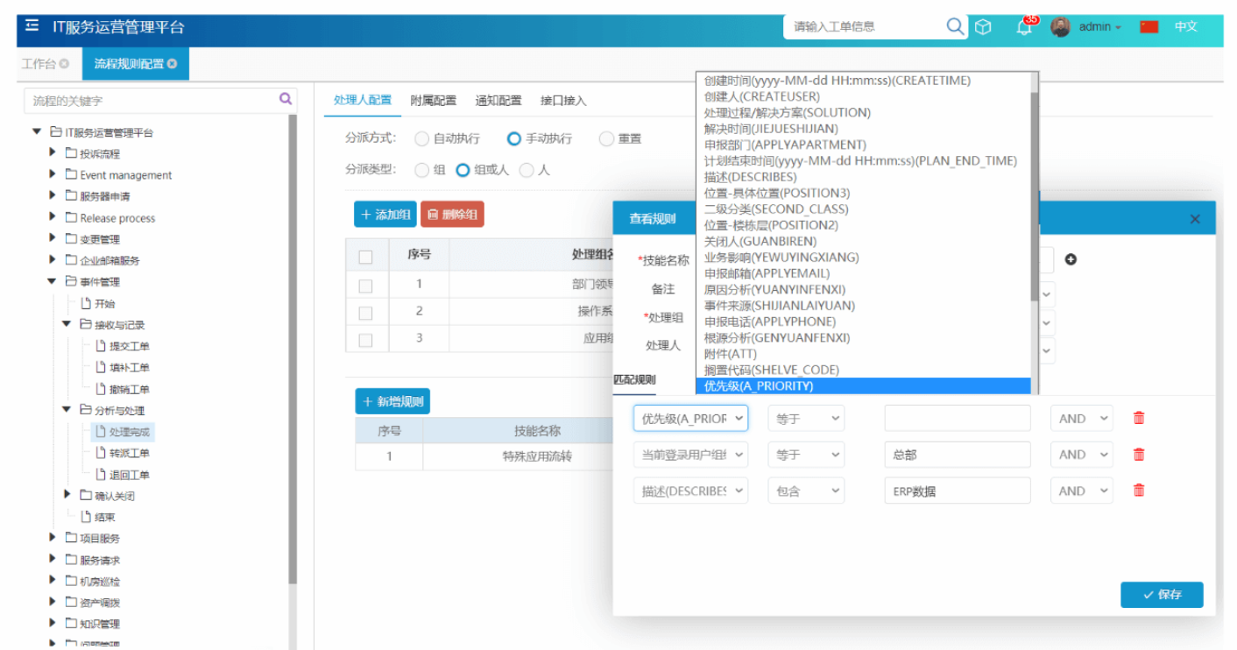Click the cube icon beside the search box
The image size is (1237, 650).
coord(983,26)
